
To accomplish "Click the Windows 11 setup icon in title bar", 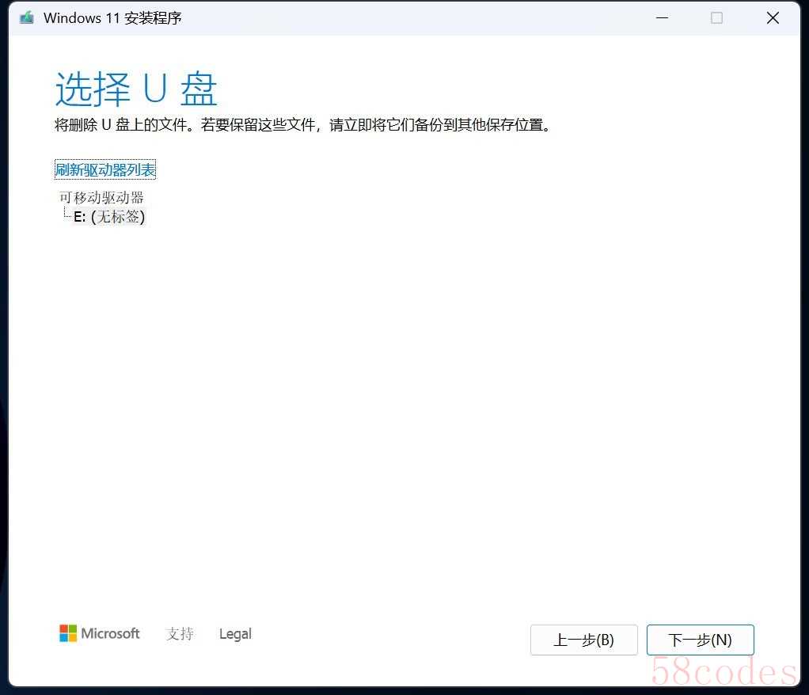I will pyautogui.click(x=27, y=17).
